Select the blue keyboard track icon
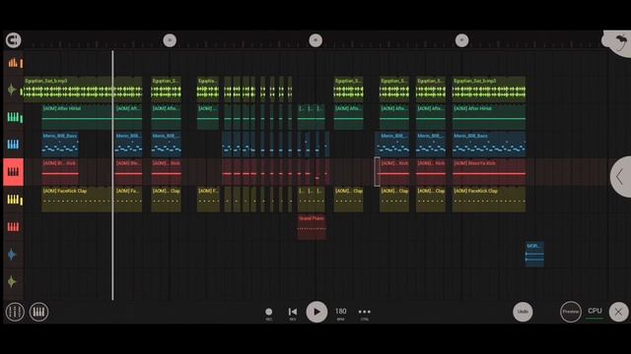This screenshot has height=354, width=631. 13,145
